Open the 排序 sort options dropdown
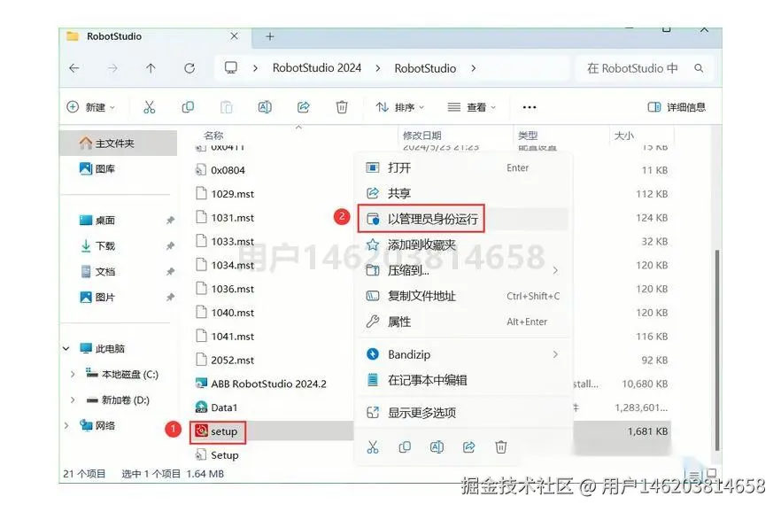This screenshot has width=781, height=512. tap(400, 106)
